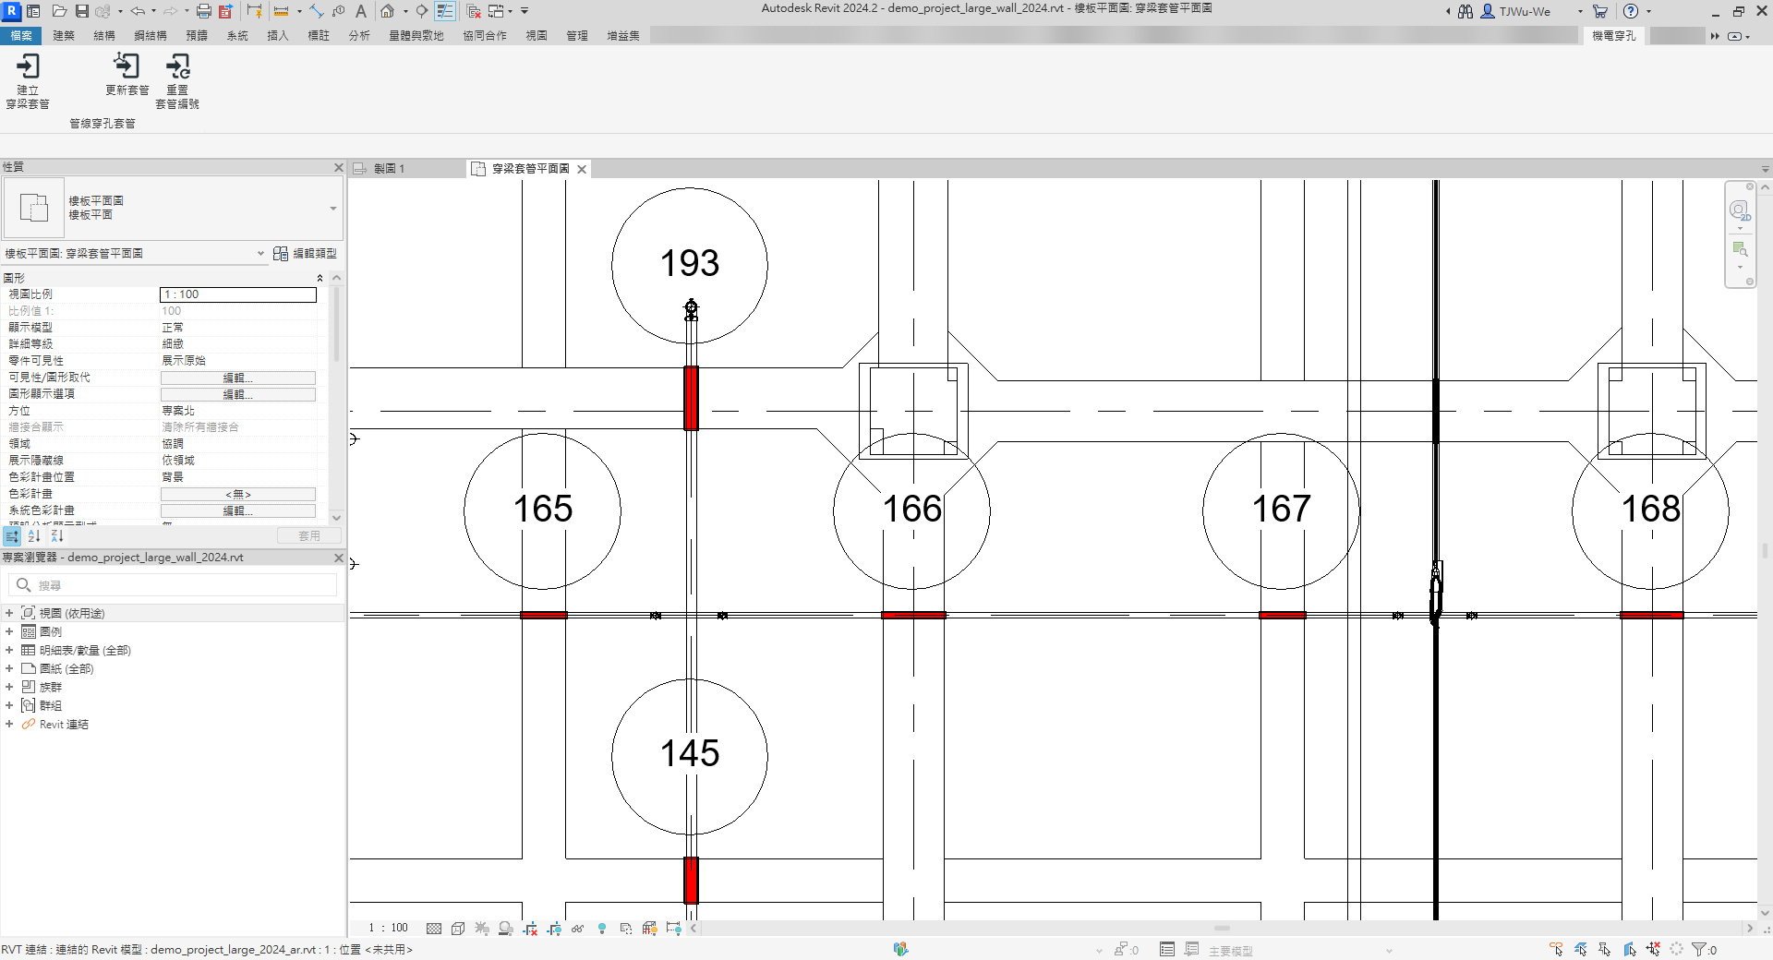Open the 插入 ribbon tab

(x=277, y=35)
